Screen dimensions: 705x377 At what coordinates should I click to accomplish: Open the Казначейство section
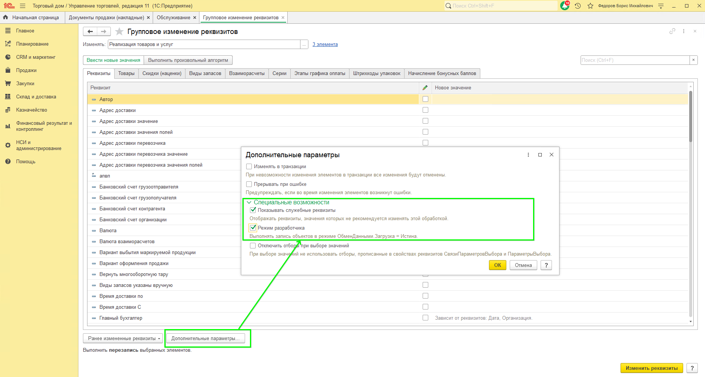pyautogui.click(x=32, y=110)
